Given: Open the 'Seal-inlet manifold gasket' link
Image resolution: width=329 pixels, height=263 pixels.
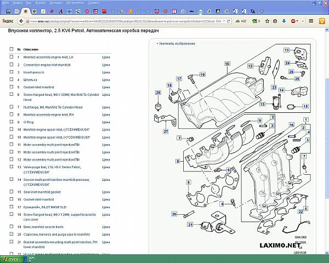Looking at the screenshot, I should click(x=42, y=192).
